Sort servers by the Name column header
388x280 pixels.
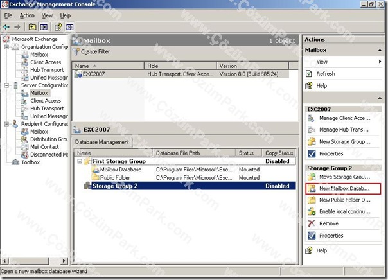point(108,66)
